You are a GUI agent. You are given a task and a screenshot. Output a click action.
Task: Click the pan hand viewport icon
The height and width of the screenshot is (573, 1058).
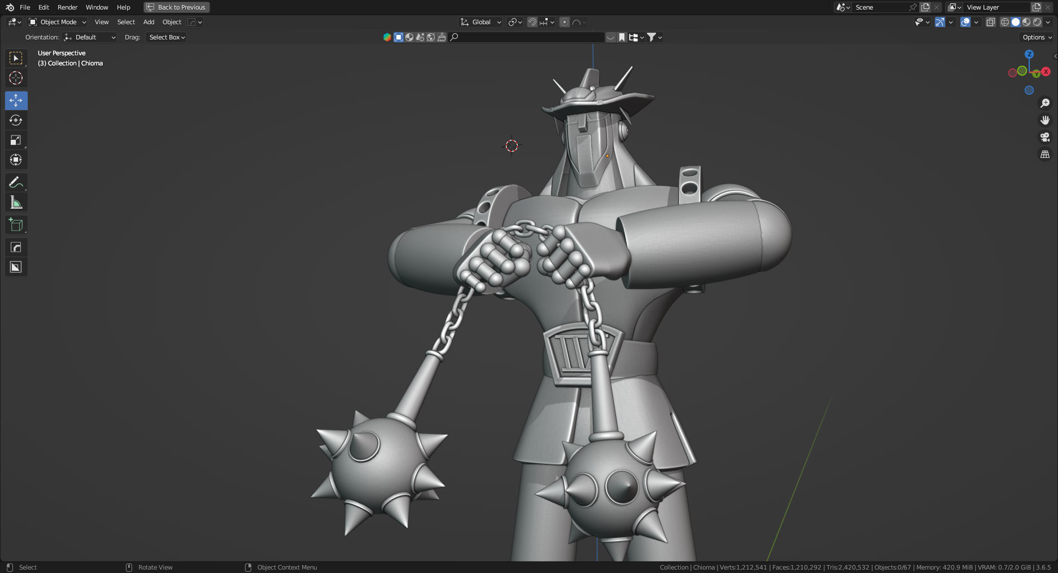(1045, 120)
